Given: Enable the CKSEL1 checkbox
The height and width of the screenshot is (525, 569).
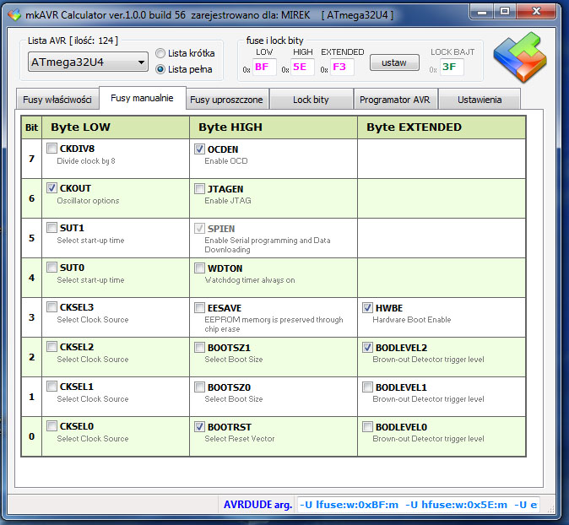Looking at the screenshot, I should [51, 386].
